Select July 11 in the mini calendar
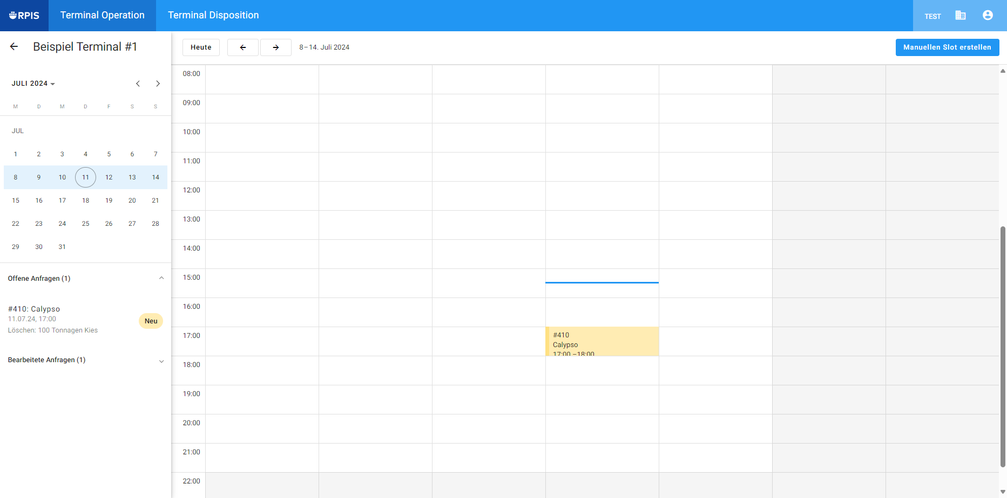 point(85,177)
